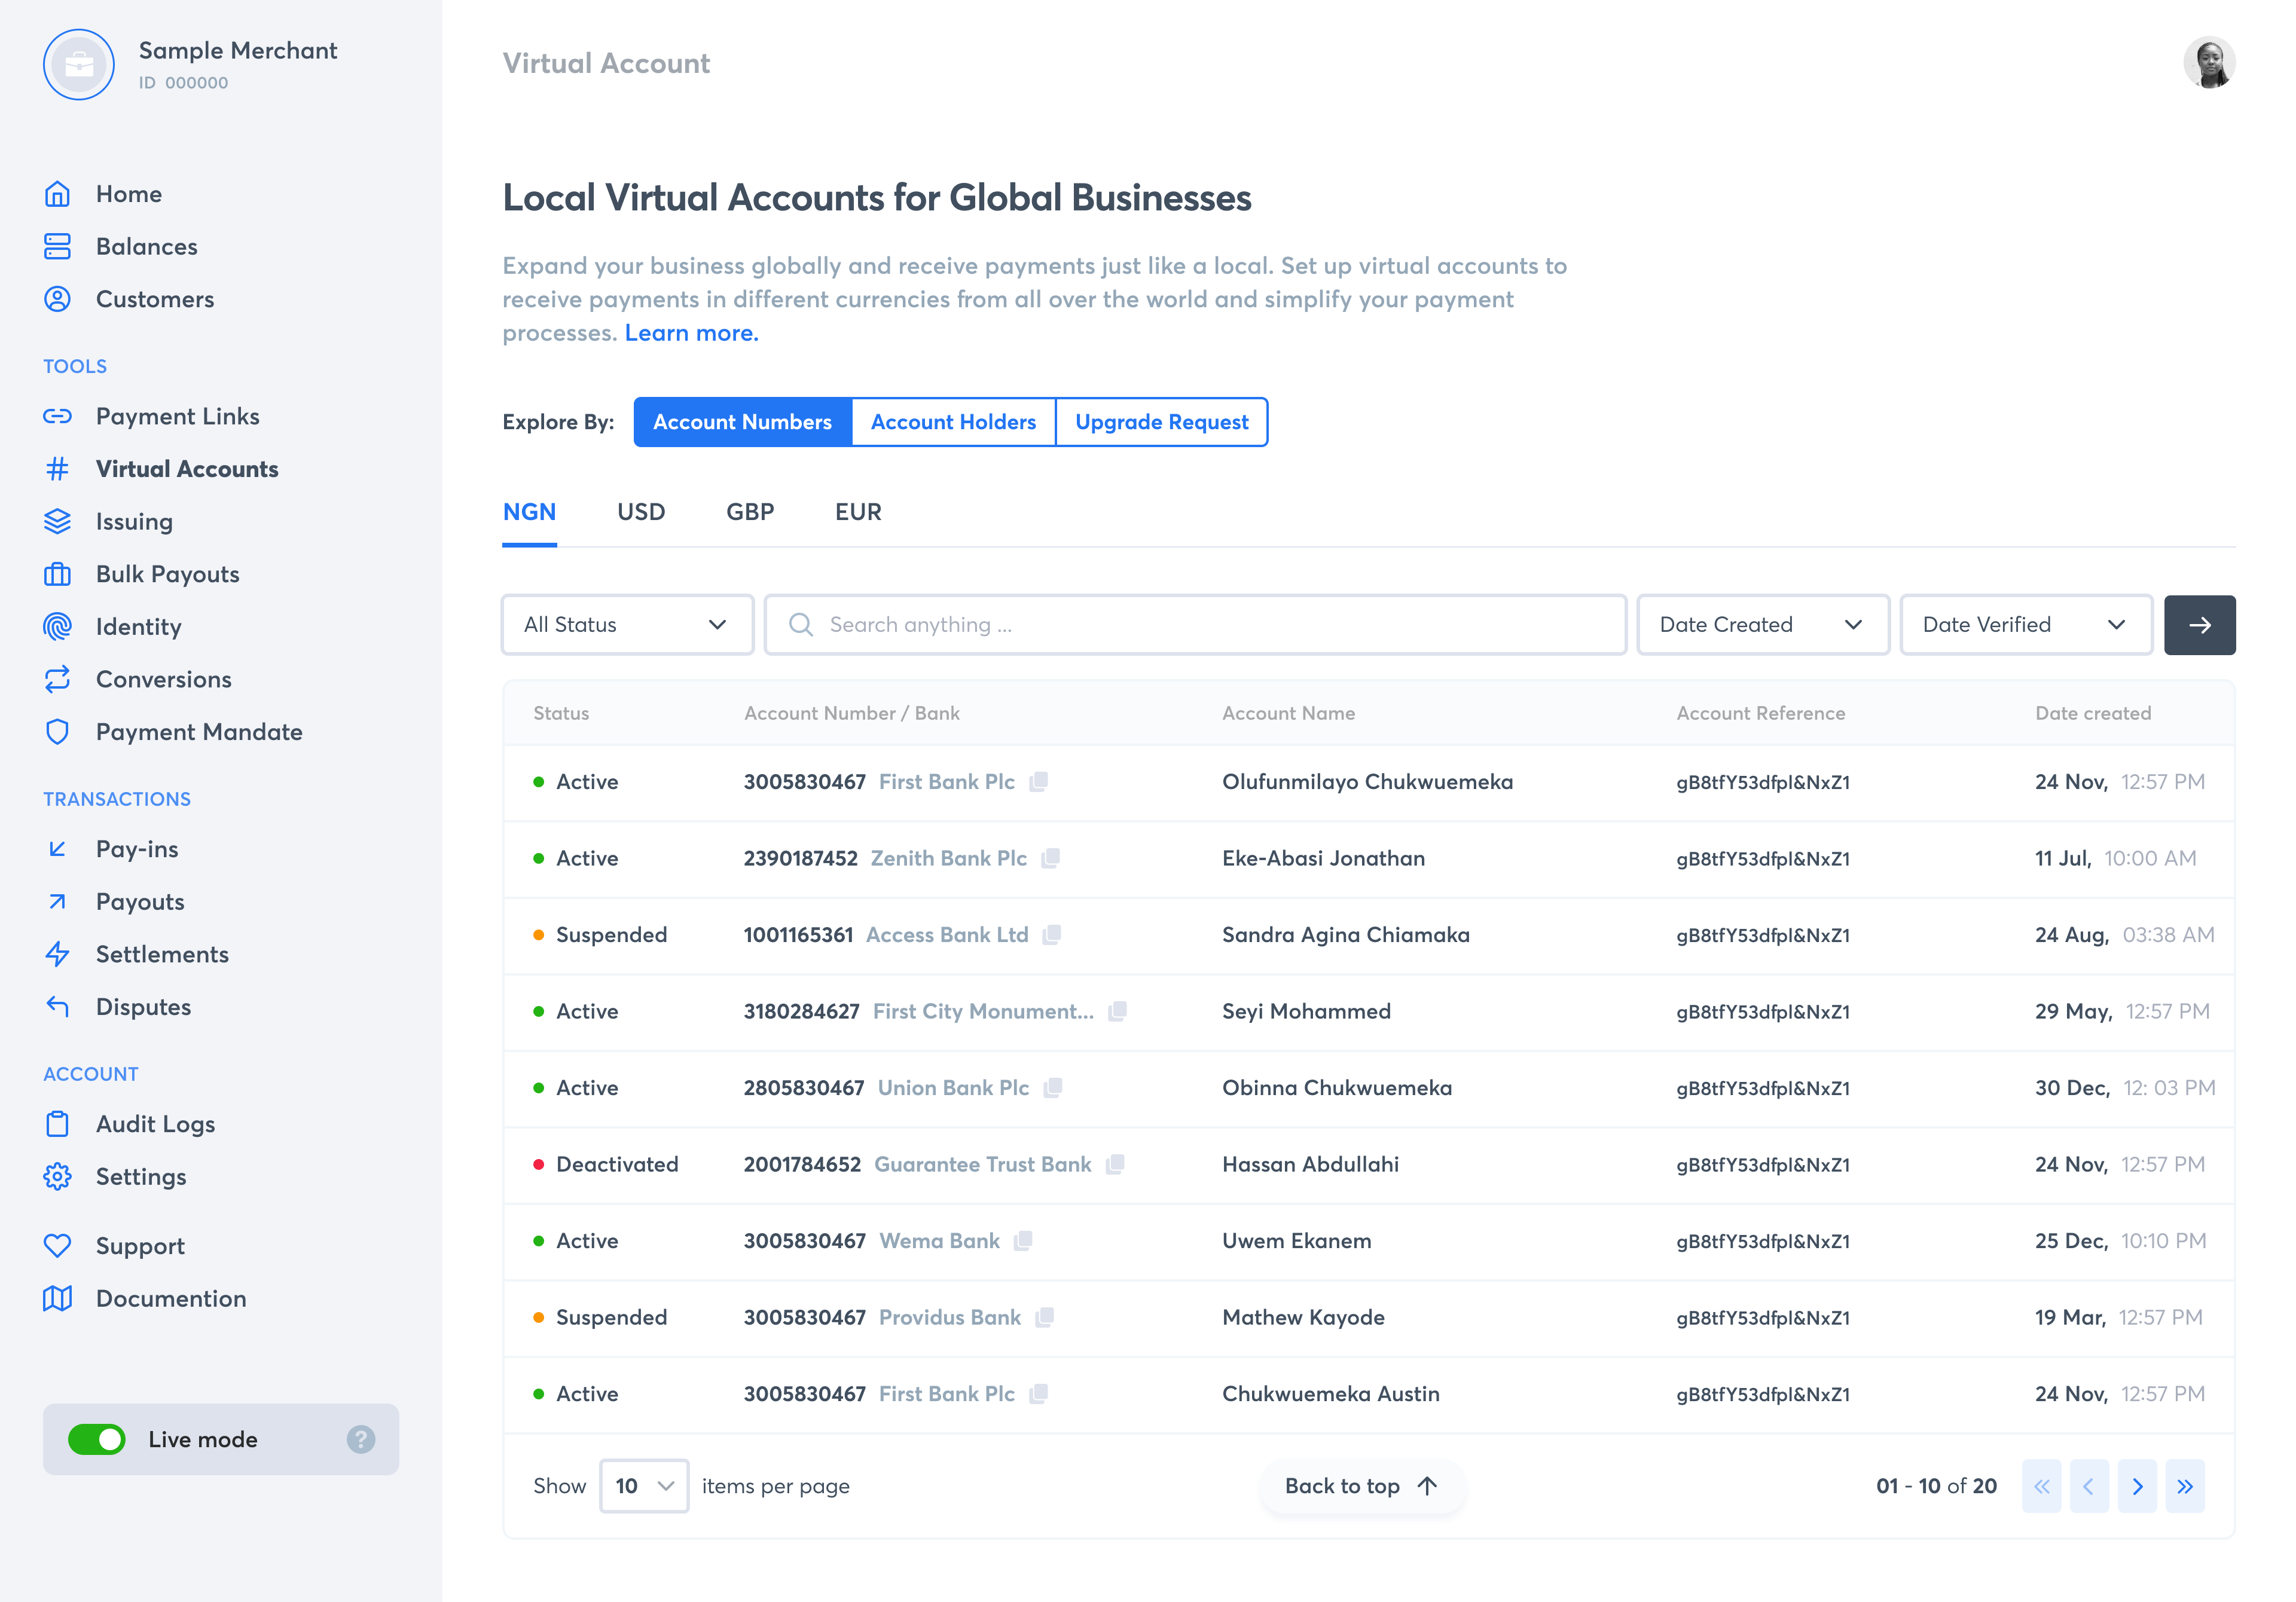Screen dimensions: 2296x1602
Task: Open the Hassan Abdullahi deactivated row
Action: pos(1369,1164)
